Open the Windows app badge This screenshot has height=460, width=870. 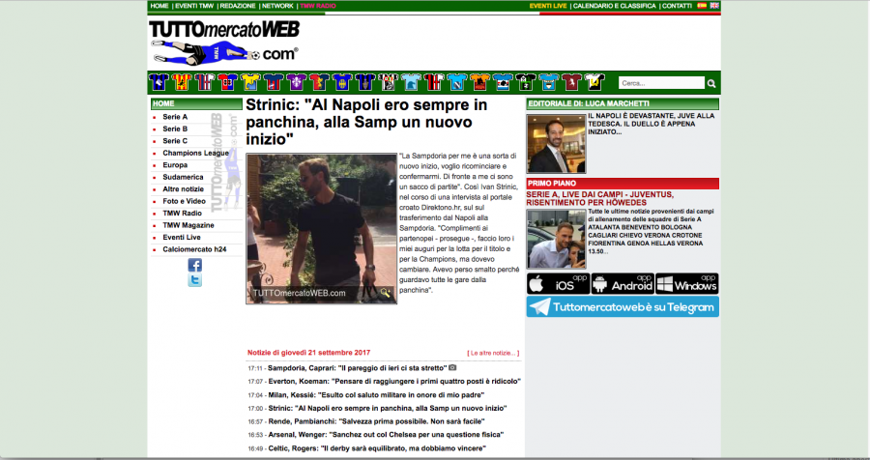[x=687, y=283]
